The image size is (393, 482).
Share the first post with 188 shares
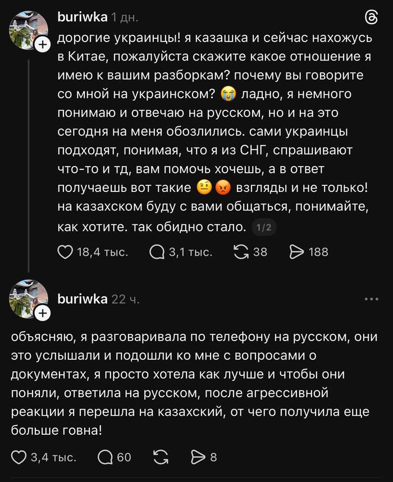(x=296, y=252)
